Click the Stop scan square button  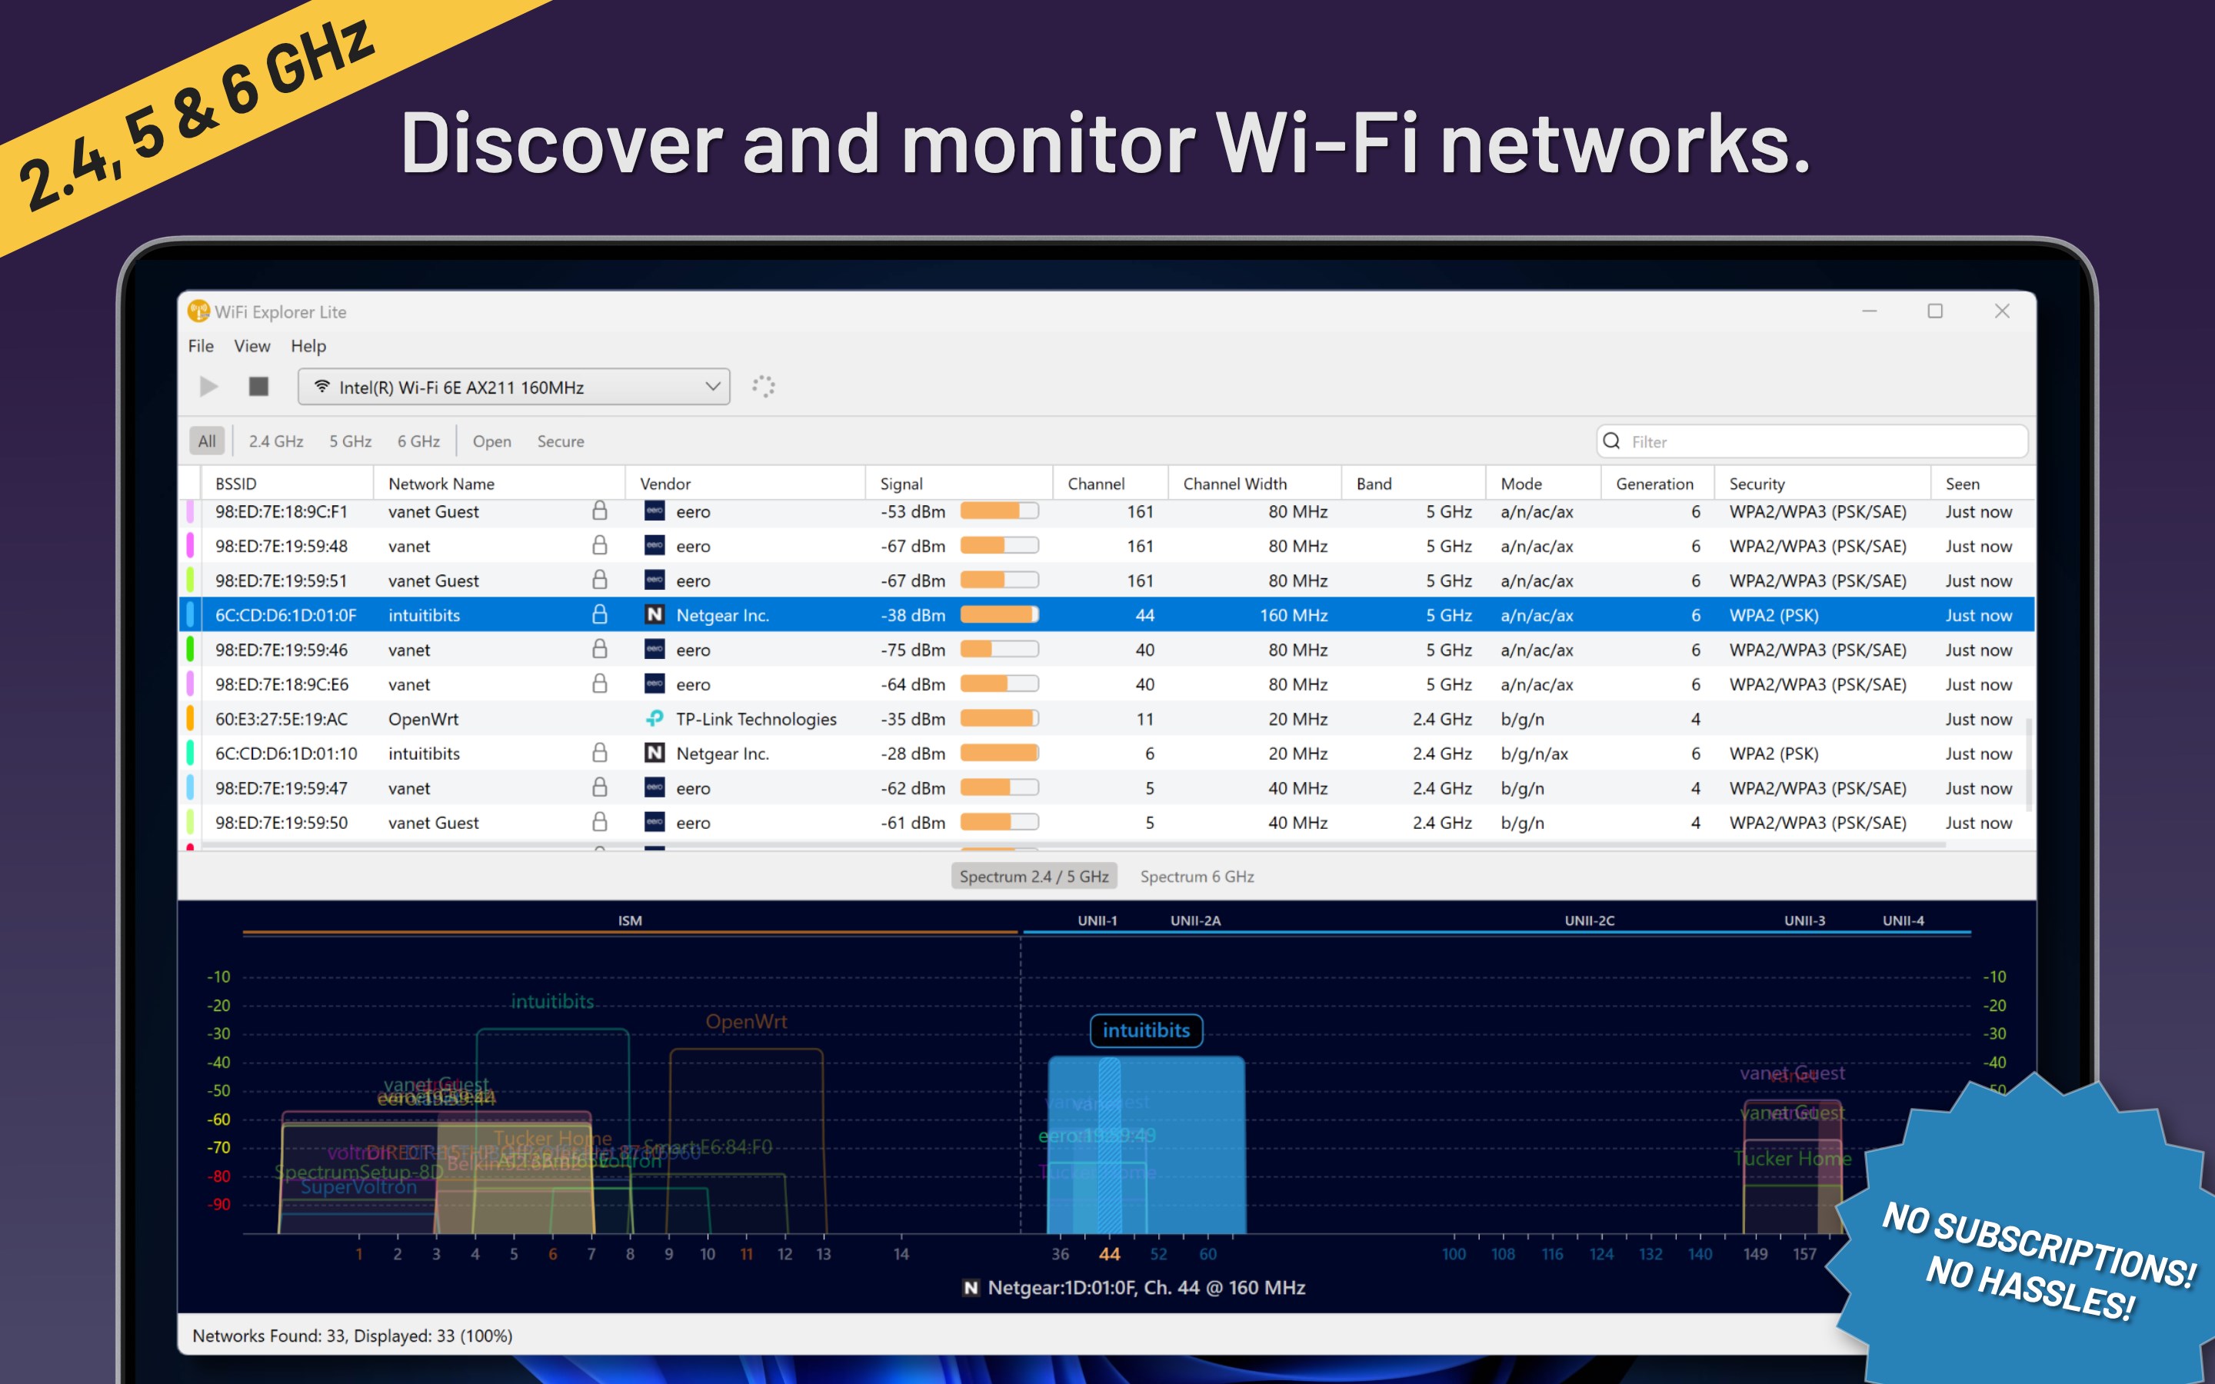coord(259,386)
